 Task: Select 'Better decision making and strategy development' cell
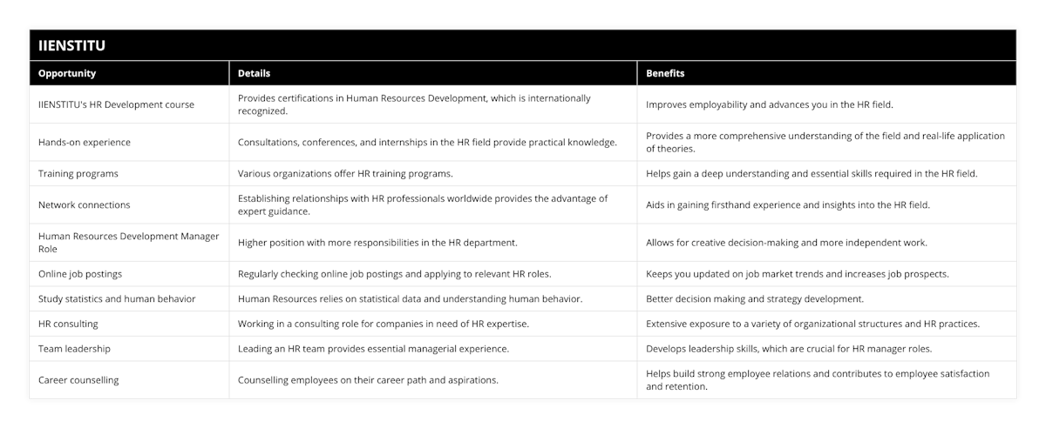pos(826,298)
